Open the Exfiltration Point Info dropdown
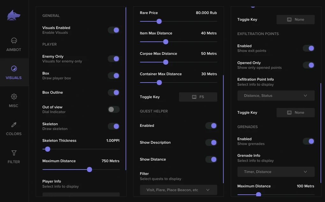 [276, 96]
